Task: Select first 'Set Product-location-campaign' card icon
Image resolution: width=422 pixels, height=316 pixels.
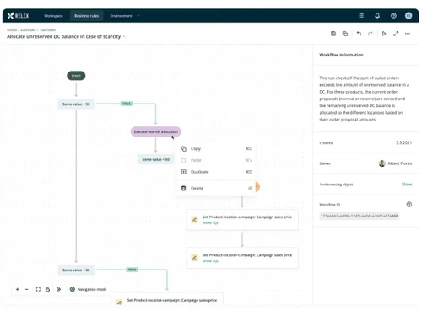Action: point(194,220)
